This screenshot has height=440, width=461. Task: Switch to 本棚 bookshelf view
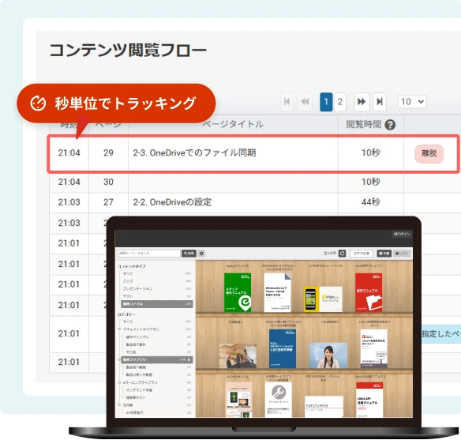click(384, 254)
